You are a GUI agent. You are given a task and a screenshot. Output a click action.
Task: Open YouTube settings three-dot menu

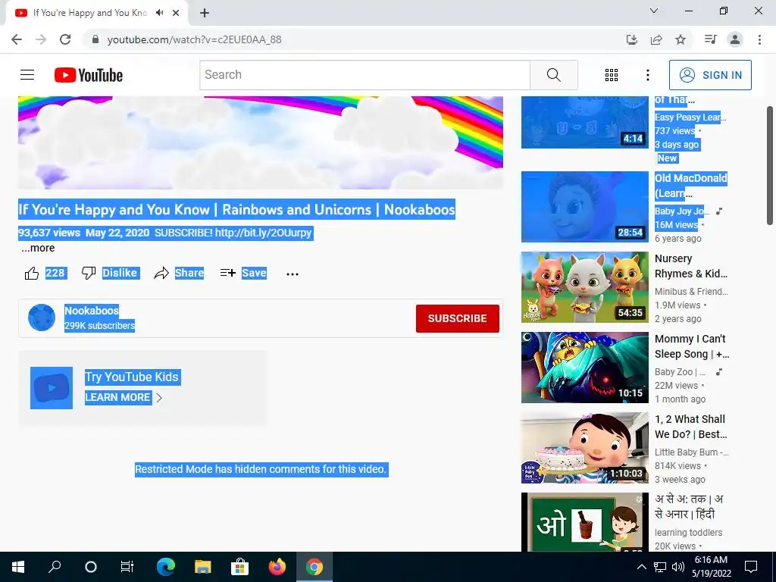pos(648,75)
